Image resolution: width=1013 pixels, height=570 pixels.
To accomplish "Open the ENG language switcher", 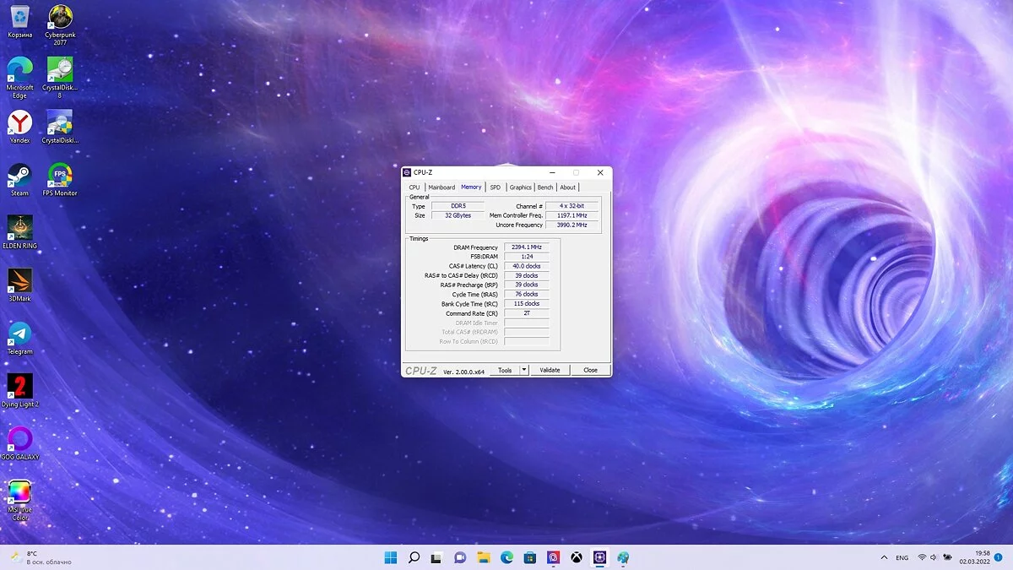I will click(x=902, y=557).
